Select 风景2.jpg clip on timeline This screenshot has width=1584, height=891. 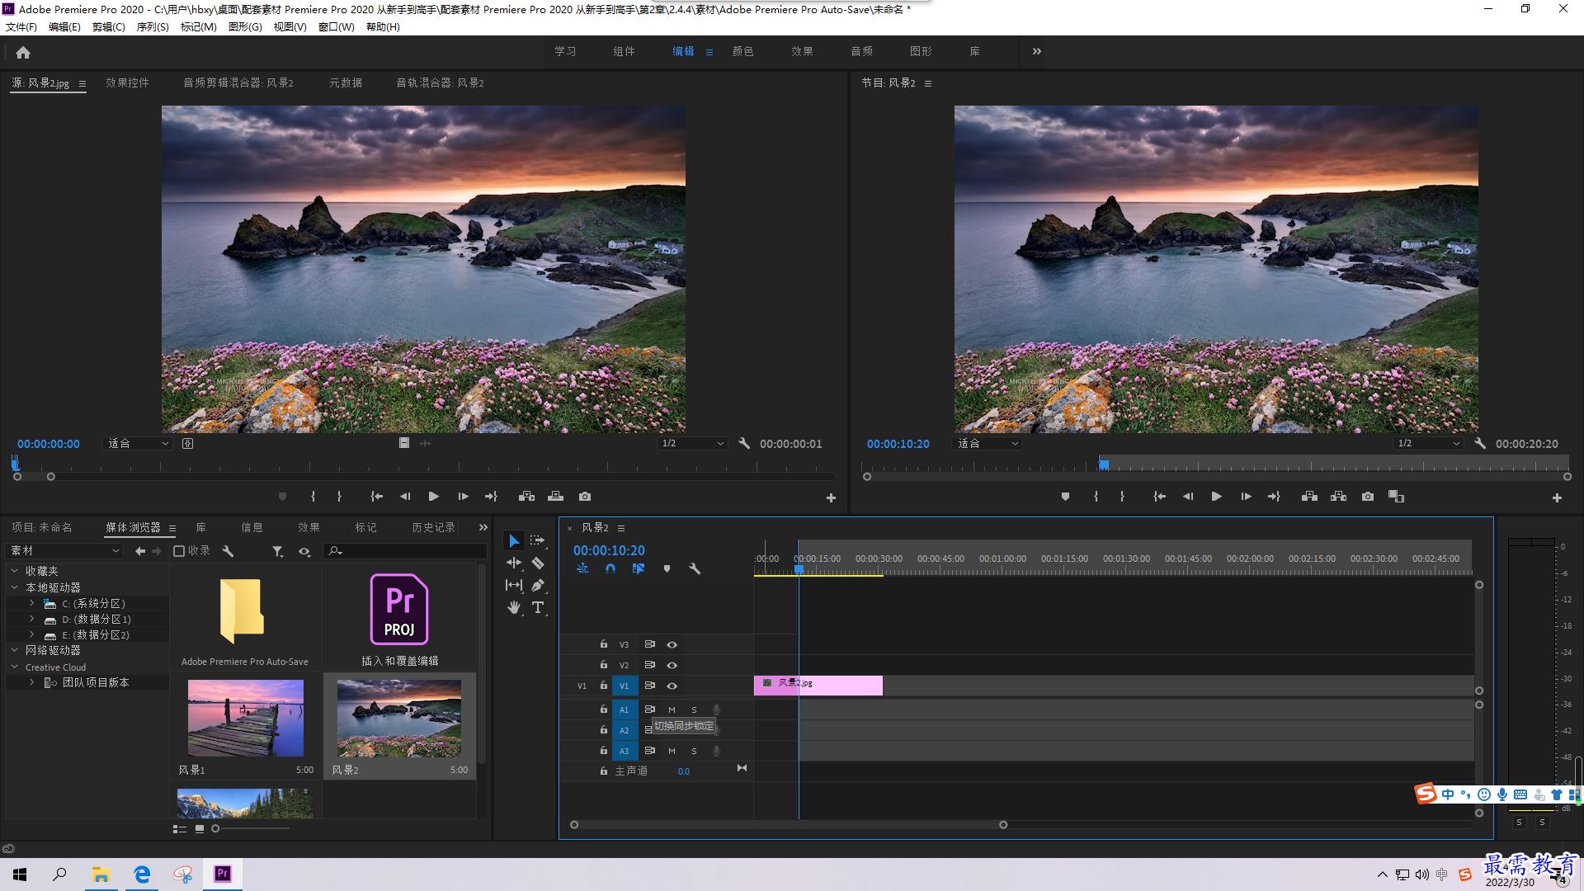[818, 685]
